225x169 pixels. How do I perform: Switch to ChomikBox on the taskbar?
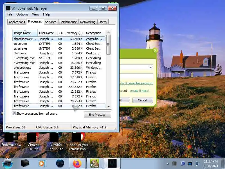click(94, 164)
